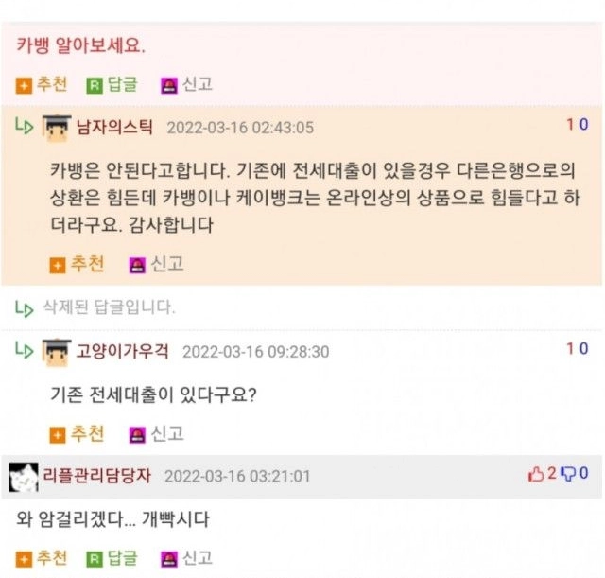Open 고양이가우걱 user profile name
Screen dimensions: 605x578
[122, 351]
